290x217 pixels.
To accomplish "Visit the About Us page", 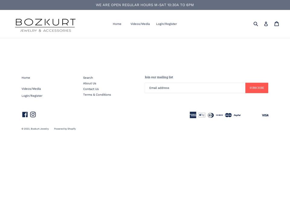I will click(89, 83).
